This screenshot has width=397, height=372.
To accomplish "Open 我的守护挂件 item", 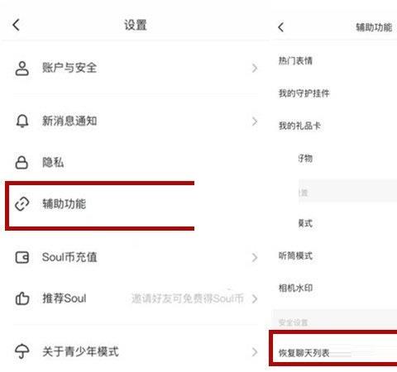I will (x=304, y=93).
